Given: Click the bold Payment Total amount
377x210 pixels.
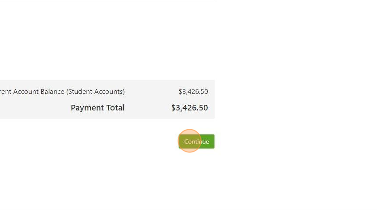Looking at the screenshot, I should coord(189,108).
